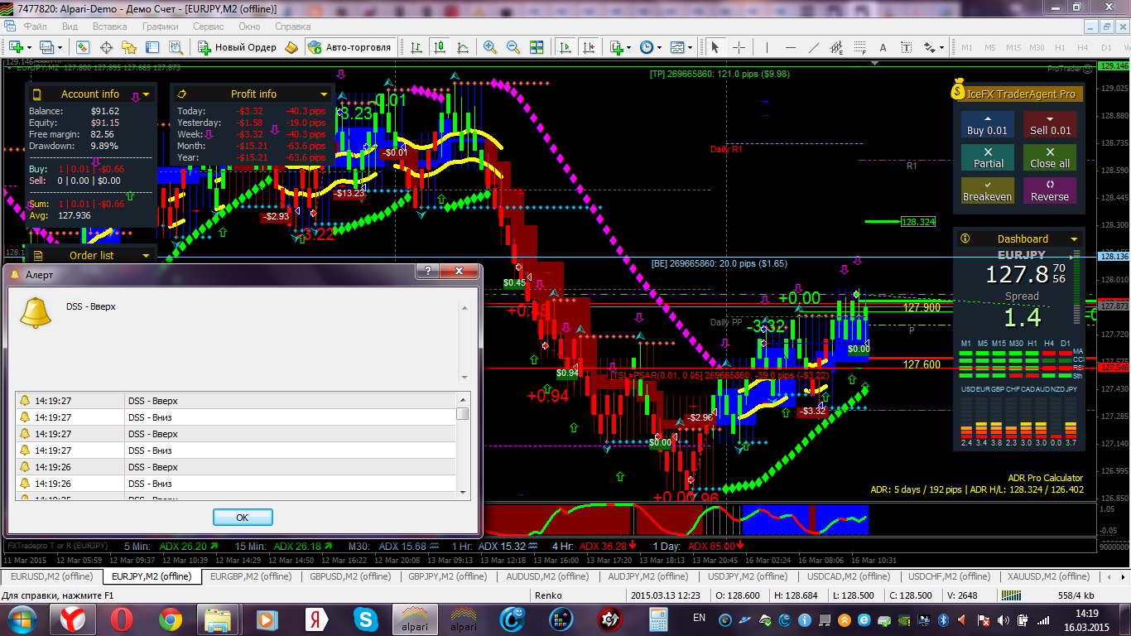Toggle chart auto scroll
1131x636 pixels.
point(567,47)
